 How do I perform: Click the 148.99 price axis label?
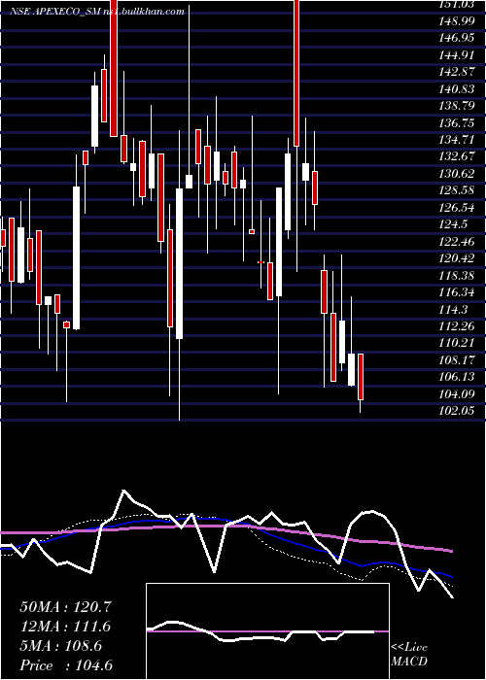tap(457, 21)
